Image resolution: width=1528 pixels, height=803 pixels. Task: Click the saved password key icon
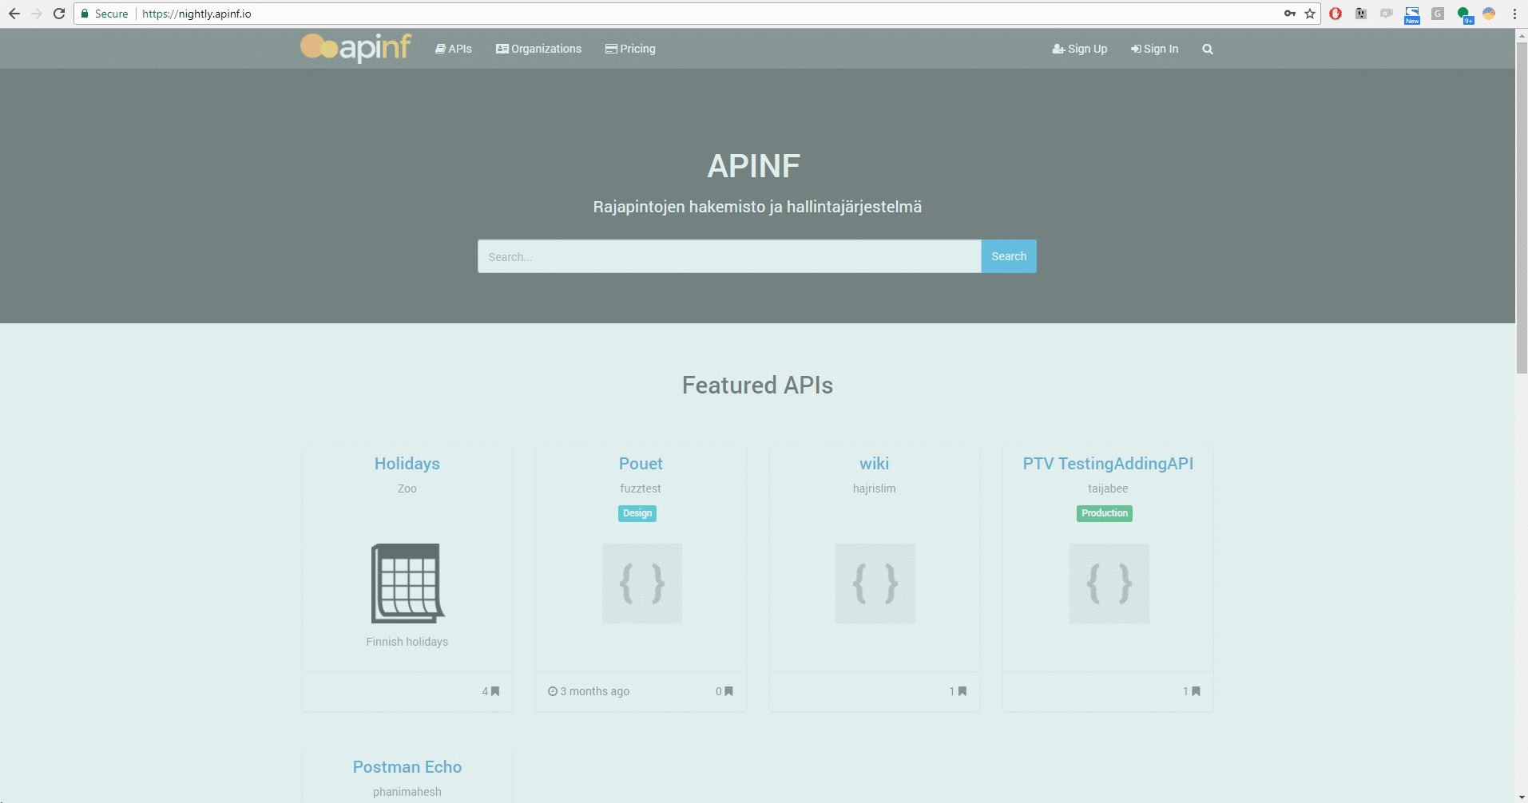(x=1290, y=14)
